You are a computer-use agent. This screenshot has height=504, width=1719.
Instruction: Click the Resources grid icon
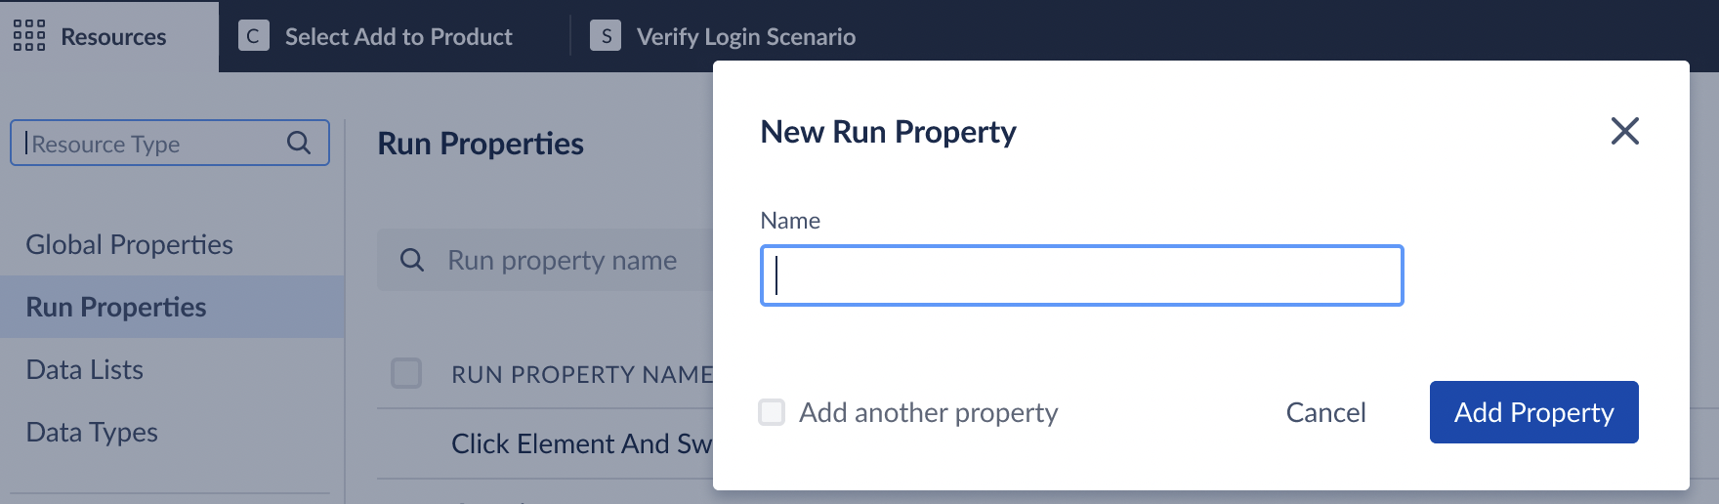click(x=29, y=36)
